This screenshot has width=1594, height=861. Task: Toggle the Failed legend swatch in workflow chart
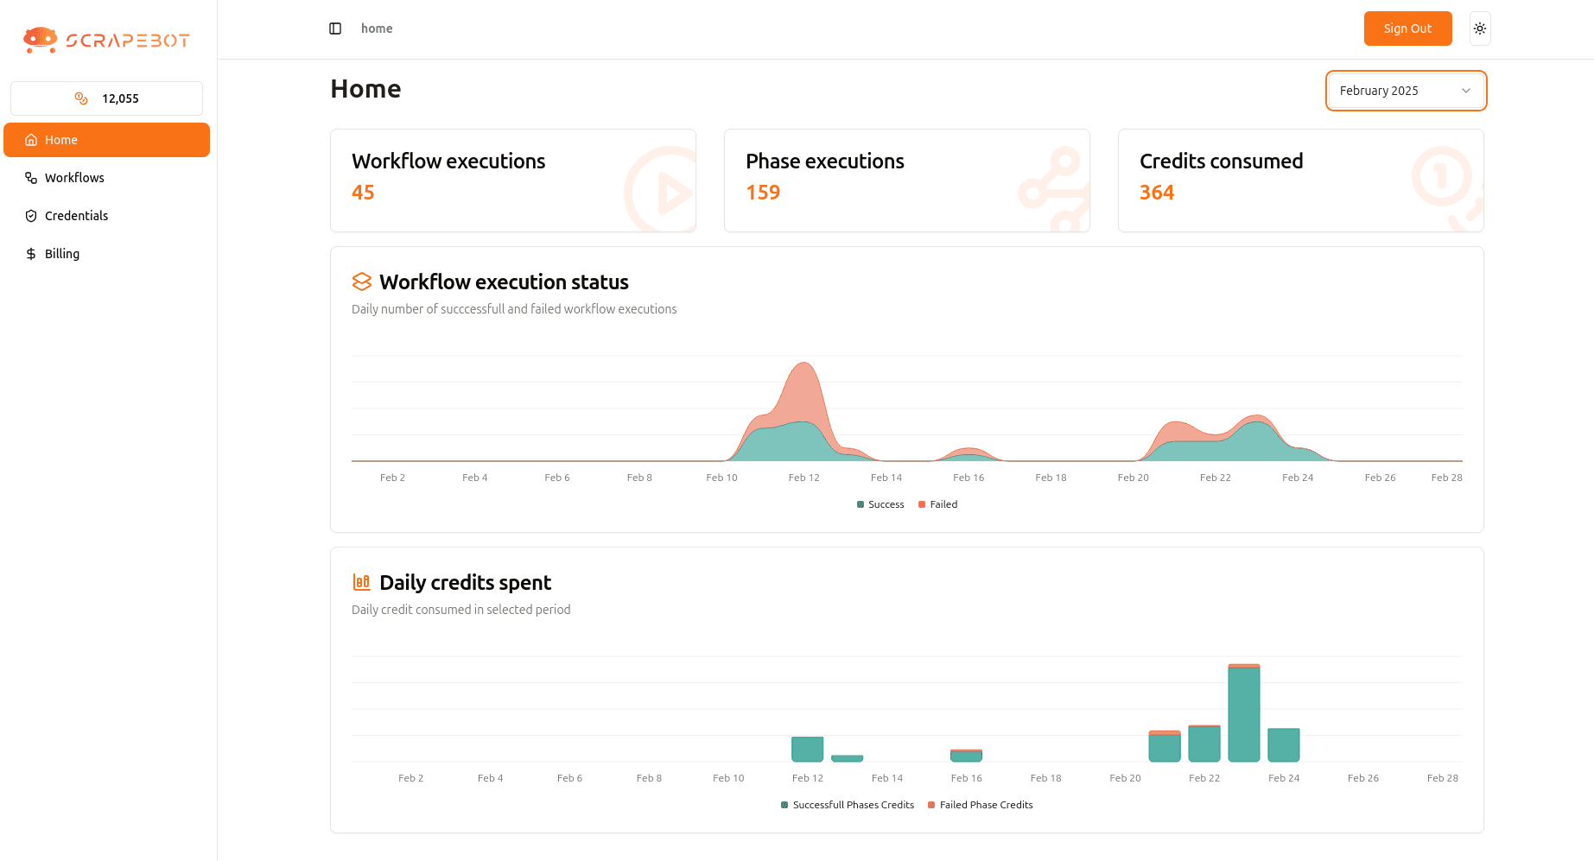click(922, 504)
